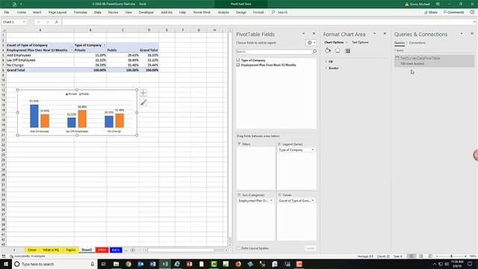478x269 pixels.
Task: Uncheck the Type of Company field checkbox
Action: click(x=238, y=60)
